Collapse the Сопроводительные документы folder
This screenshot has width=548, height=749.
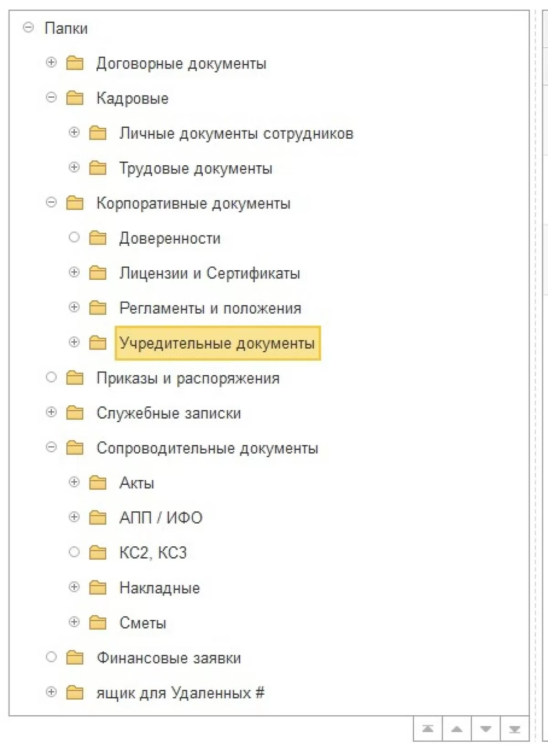click(51, 447)
